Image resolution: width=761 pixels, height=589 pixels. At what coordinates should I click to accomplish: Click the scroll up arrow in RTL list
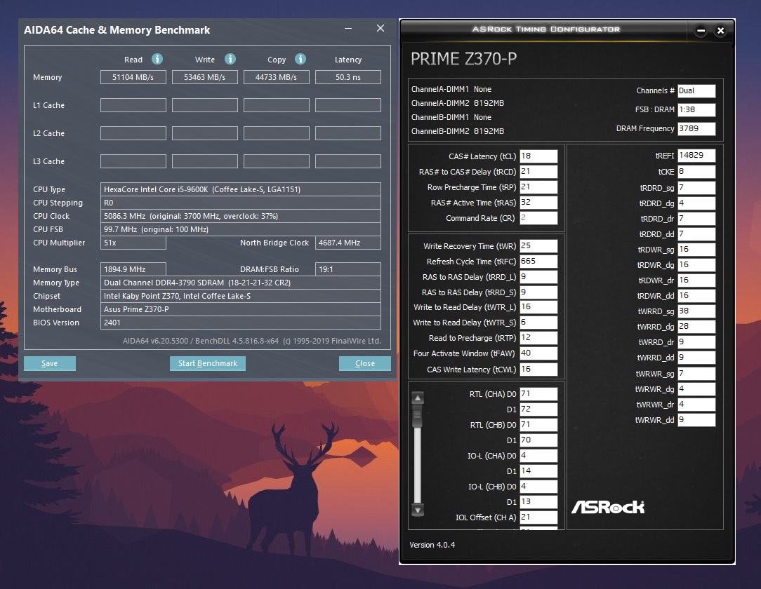(418, 398)
